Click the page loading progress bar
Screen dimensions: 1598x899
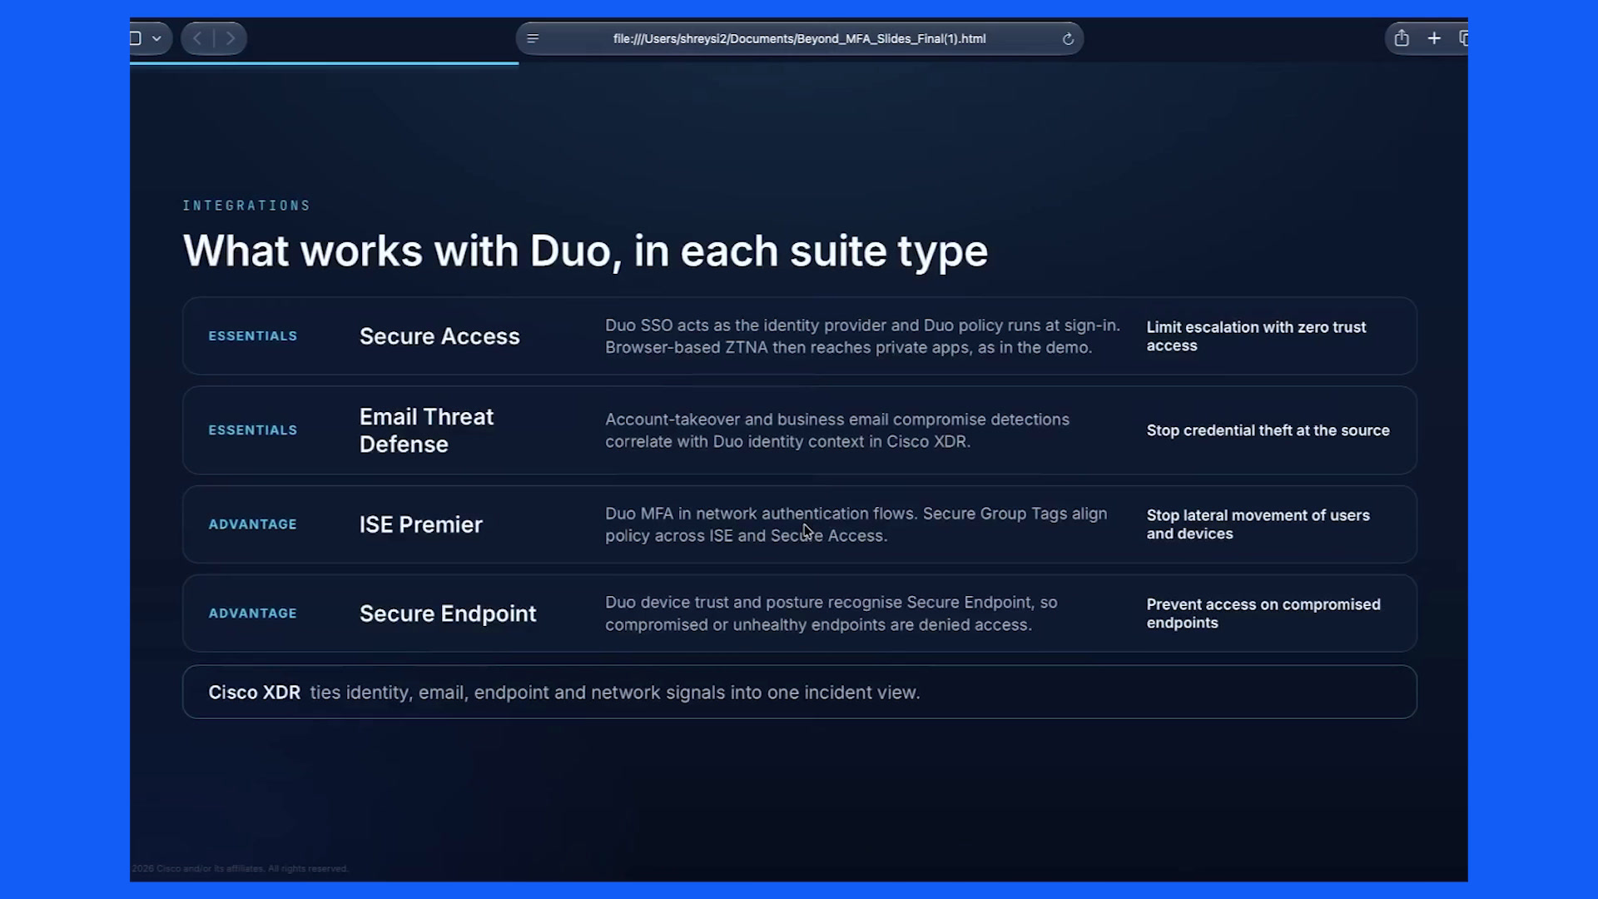coord(324,63)
